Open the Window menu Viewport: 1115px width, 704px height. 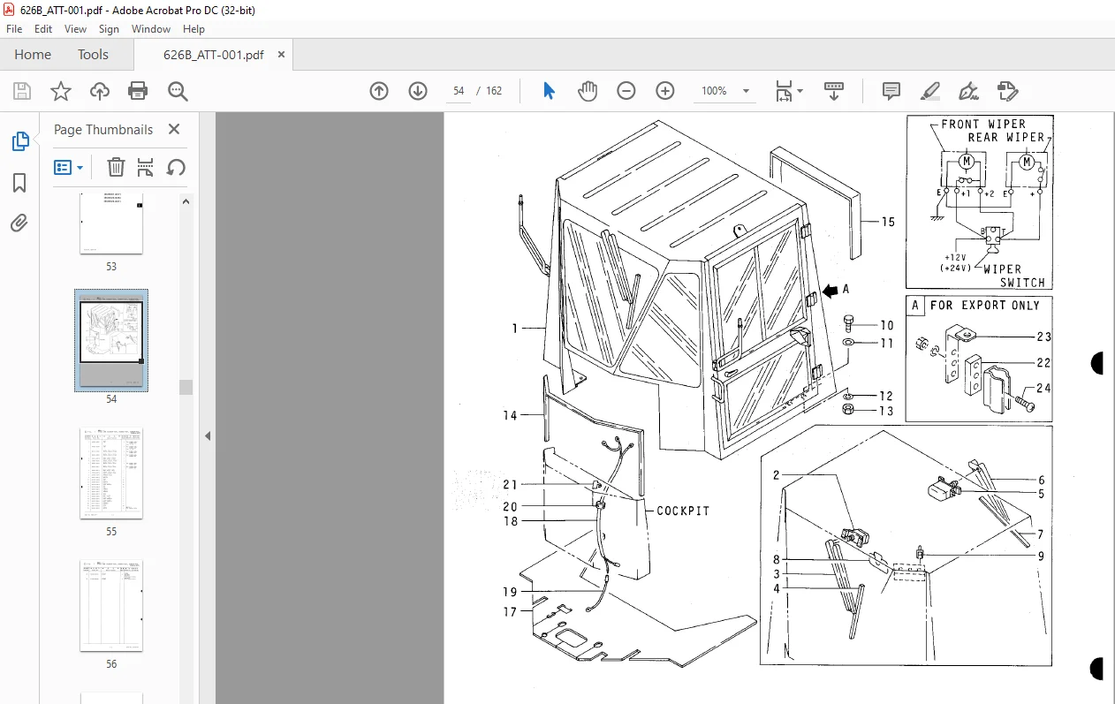click(151, 29)
